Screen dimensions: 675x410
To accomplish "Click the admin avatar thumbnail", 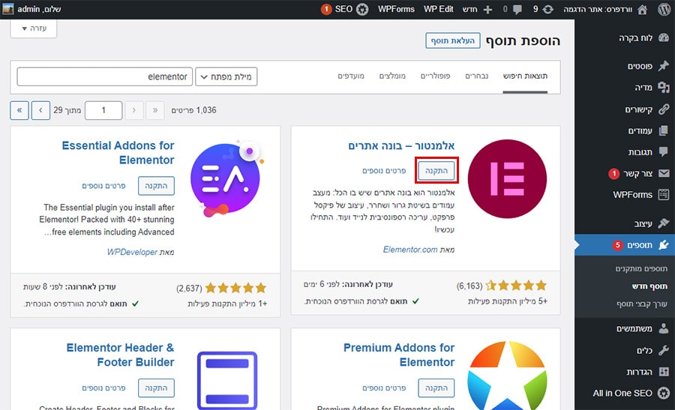I will pos(7,9).
